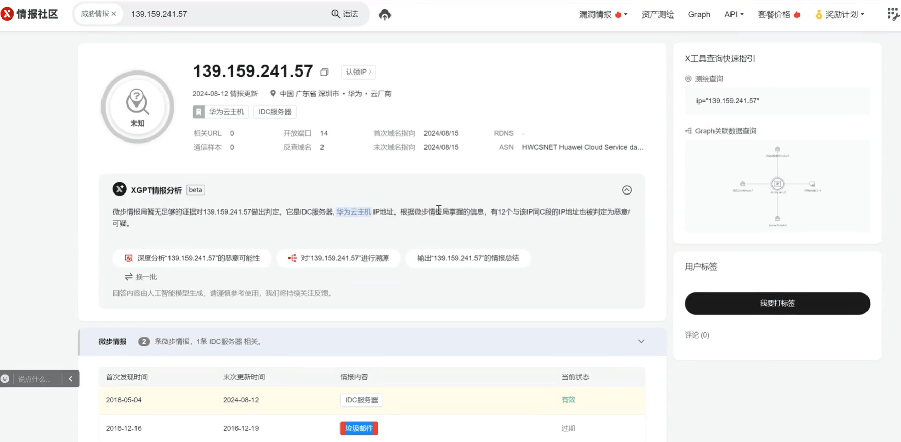This screenshot has width=901, height=442.
Task: Open the 奖励计划 dropdown
Action: coord(840,14)
